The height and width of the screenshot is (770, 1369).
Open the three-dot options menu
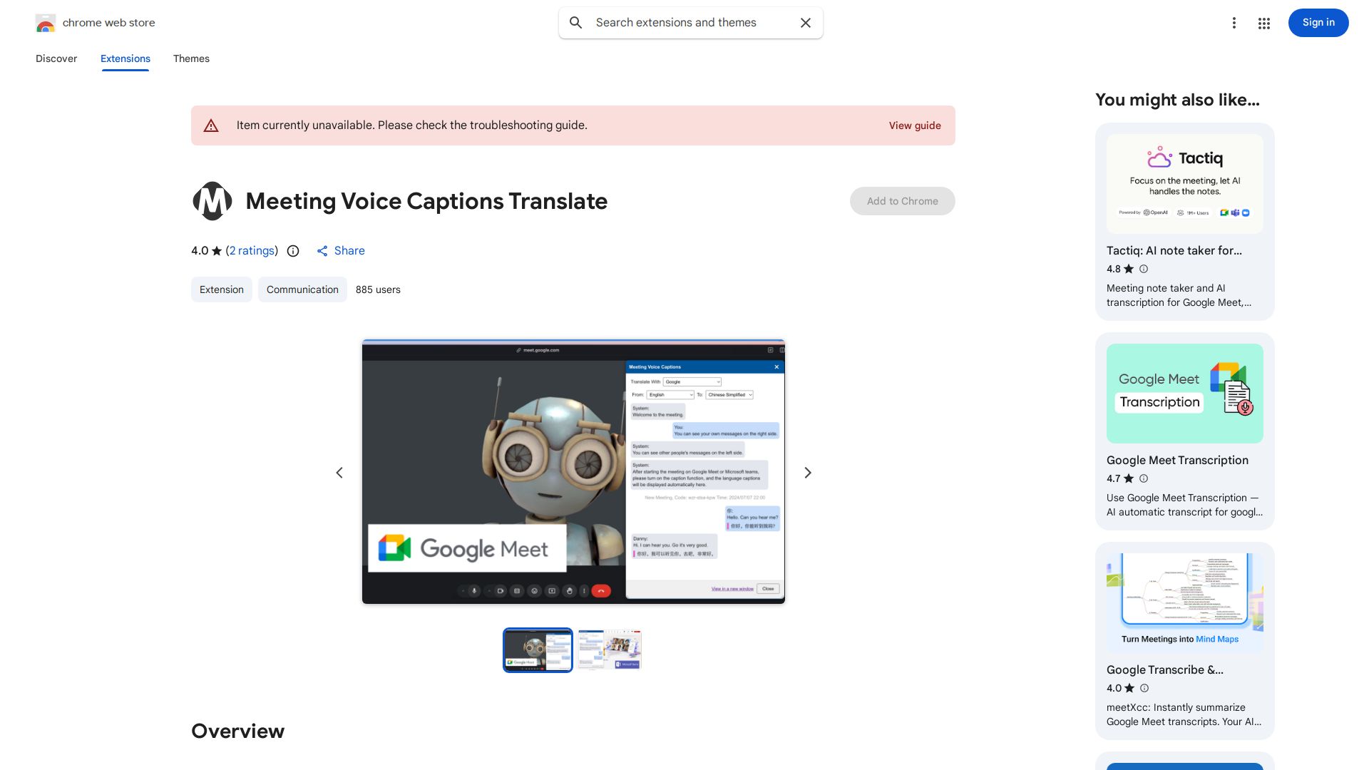[x=1234, y=23]
